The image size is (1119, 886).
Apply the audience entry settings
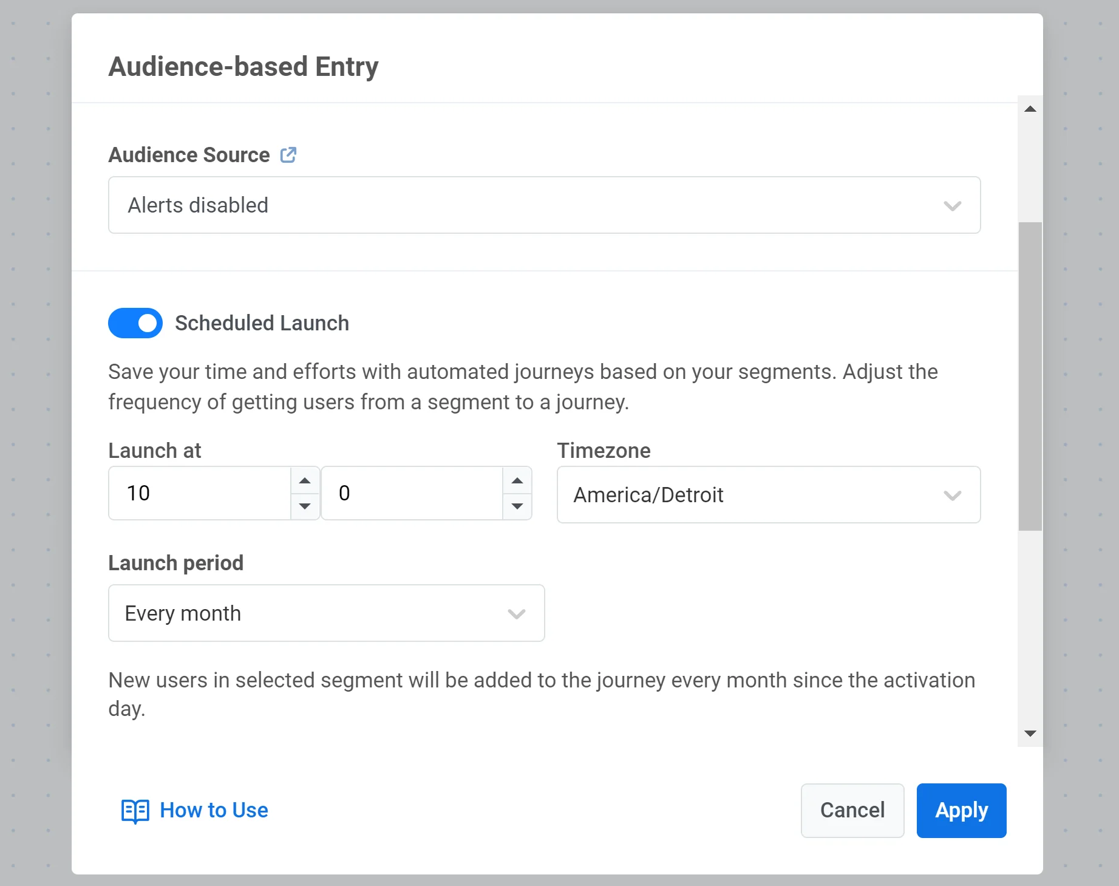click(961, 811)
